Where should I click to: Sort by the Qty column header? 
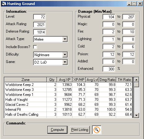tap(52, 80)
